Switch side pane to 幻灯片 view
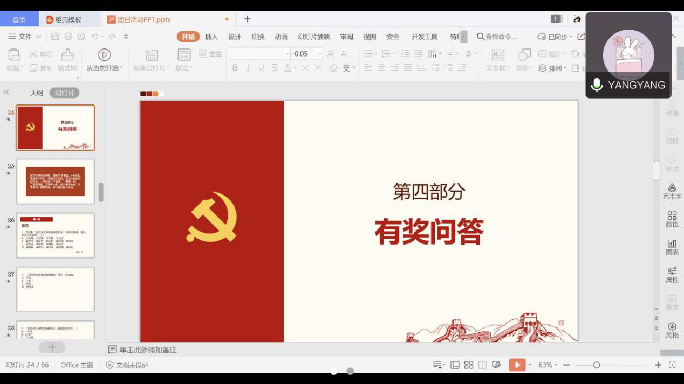Image resolution: width=684 pixels, height=384 pixels. pyautogui.click(x=65, y=93)
